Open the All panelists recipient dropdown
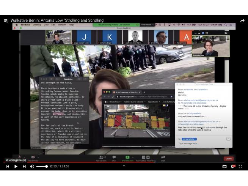Screen dimensions: 248x186 (x=190, y=139)
